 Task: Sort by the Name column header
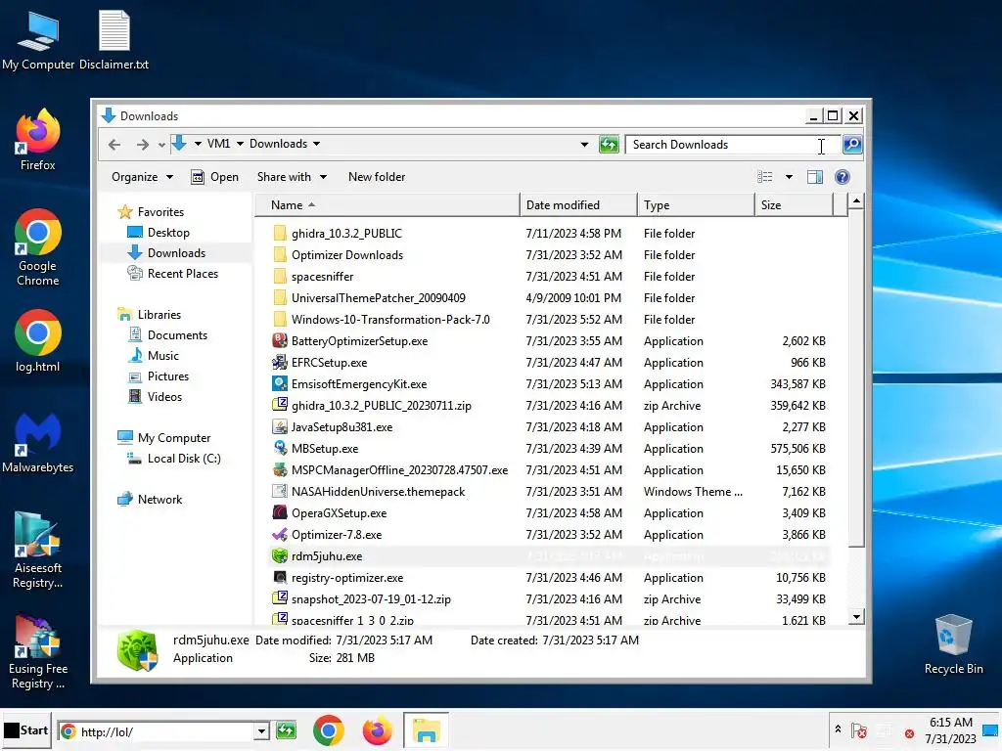point(387,205)
